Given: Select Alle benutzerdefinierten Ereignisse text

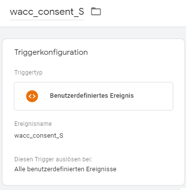Looking at the screenshot, I should point(65,169).
